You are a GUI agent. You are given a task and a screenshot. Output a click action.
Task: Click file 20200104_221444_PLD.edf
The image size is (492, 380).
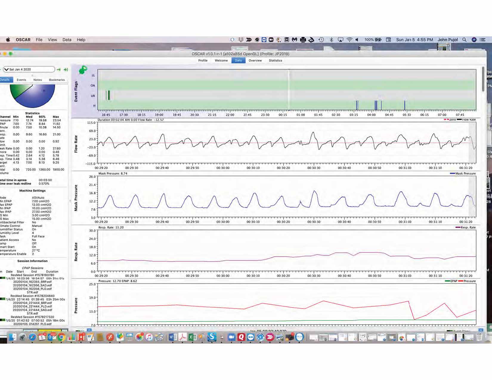click(33, 306)
